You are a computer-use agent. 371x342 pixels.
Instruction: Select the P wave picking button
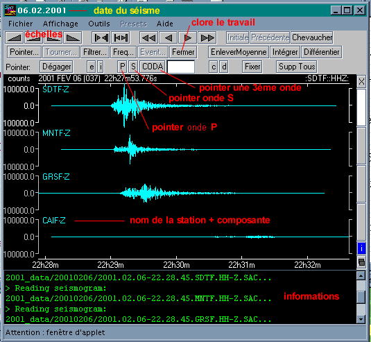coord(122,67)
